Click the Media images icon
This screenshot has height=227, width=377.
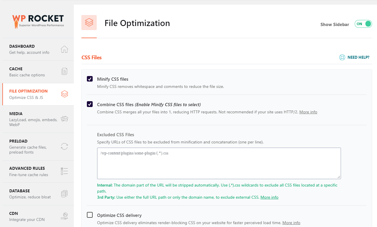coord(64,119)
